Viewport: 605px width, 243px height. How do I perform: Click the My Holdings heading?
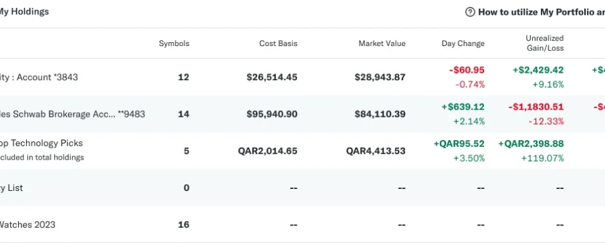(x=24, y=11)
